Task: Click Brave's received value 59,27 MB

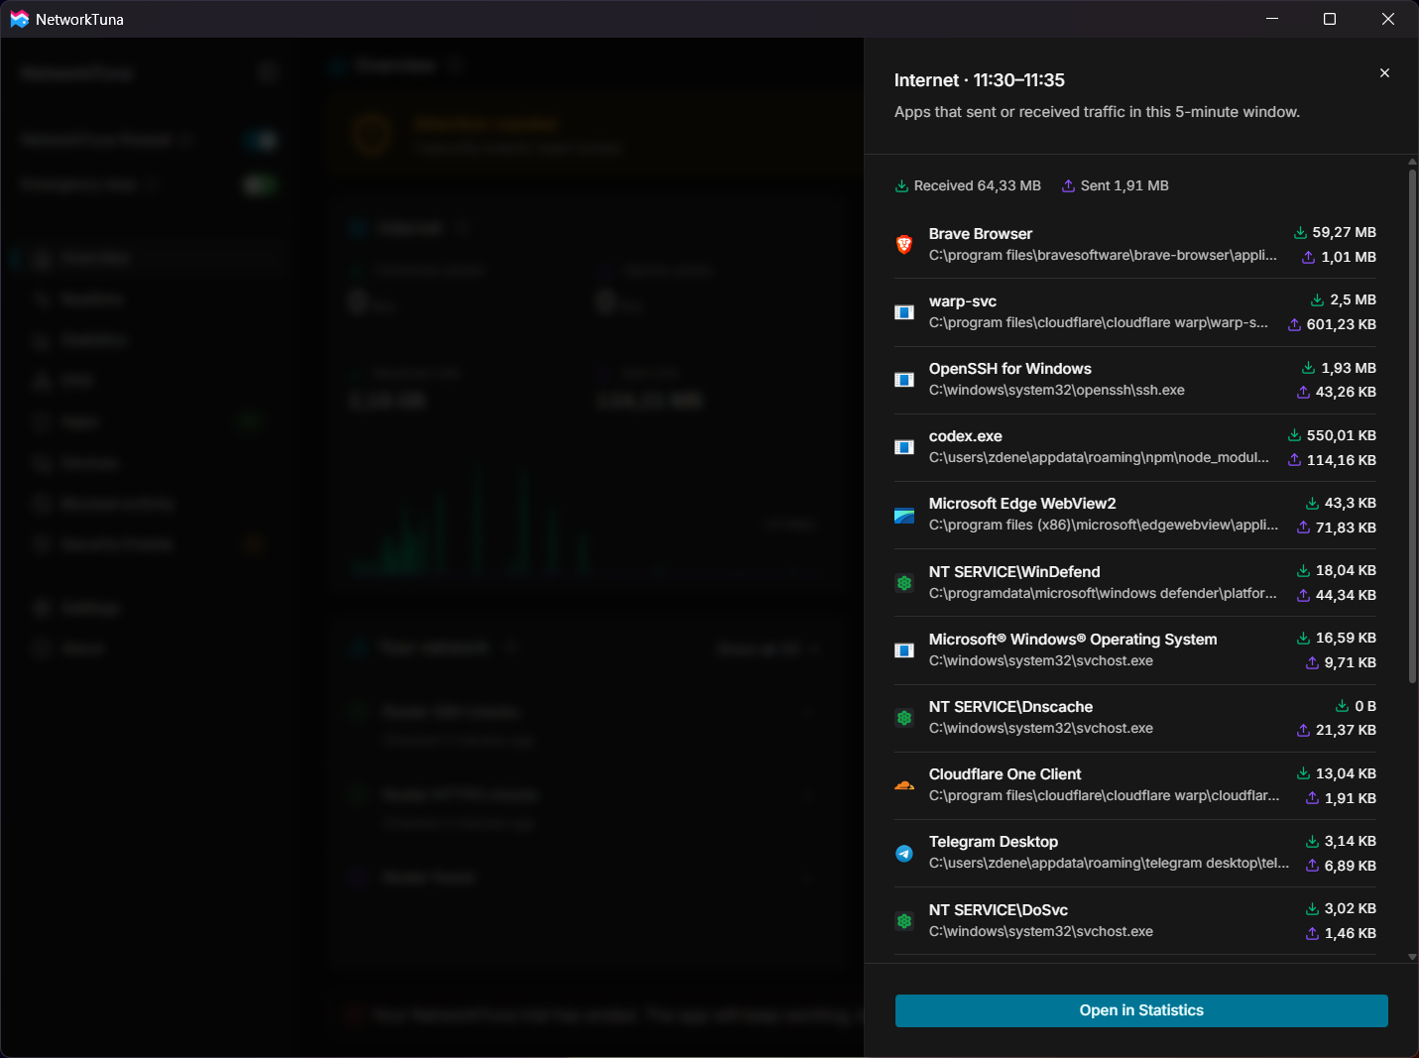Action: coord(1344,232)
